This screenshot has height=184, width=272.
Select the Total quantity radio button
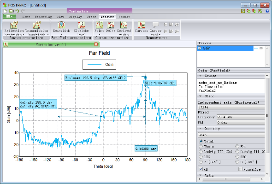[x=201, y=141]
